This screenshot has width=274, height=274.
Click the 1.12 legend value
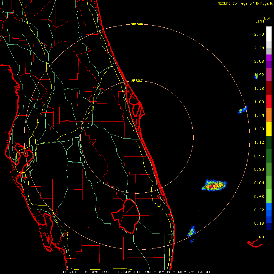[x=259, y=142]
